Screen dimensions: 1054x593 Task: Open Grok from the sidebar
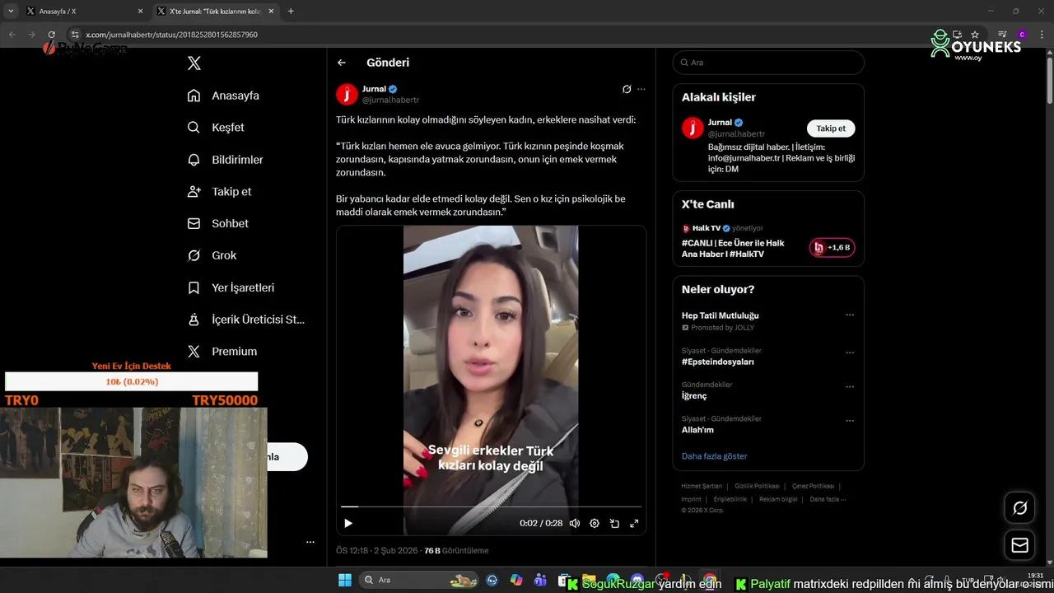212,255
